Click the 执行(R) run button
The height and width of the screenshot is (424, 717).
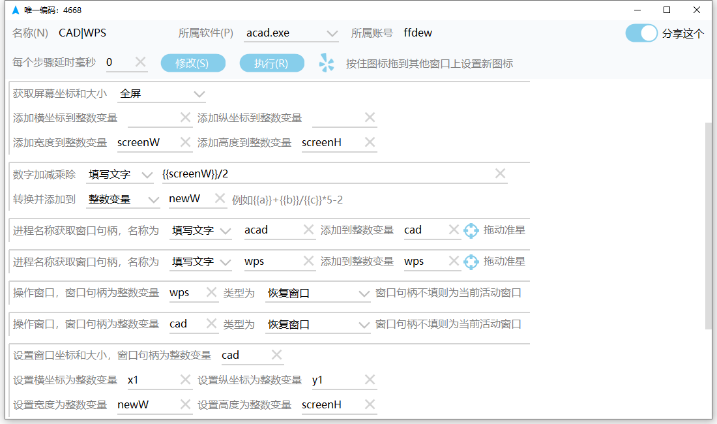[x=272, y=63]
